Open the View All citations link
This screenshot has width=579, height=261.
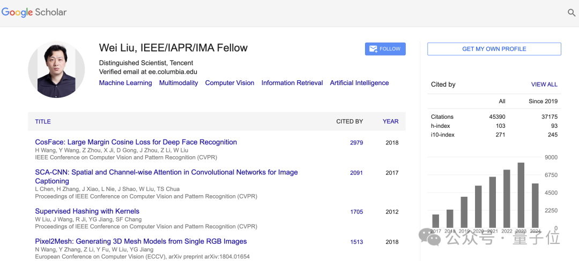pos(544,85)
